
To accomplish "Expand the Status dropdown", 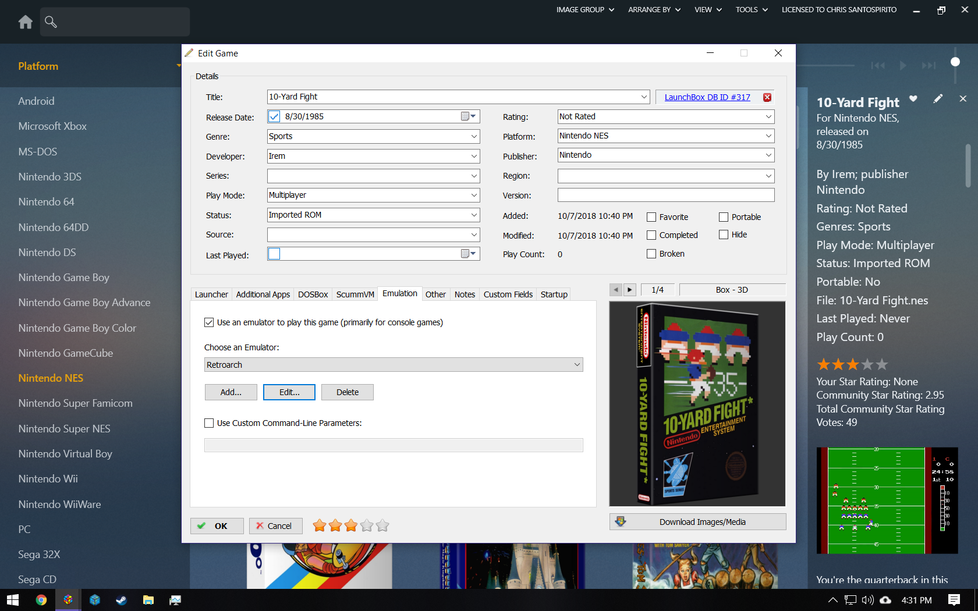I will [474, 215].
